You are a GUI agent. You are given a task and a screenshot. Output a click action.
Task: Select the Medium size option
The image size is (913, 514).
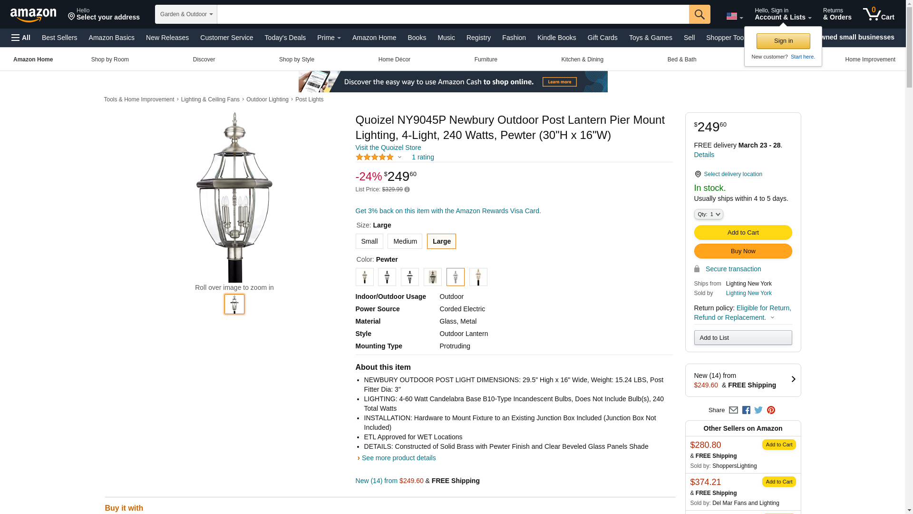[405, 241]
